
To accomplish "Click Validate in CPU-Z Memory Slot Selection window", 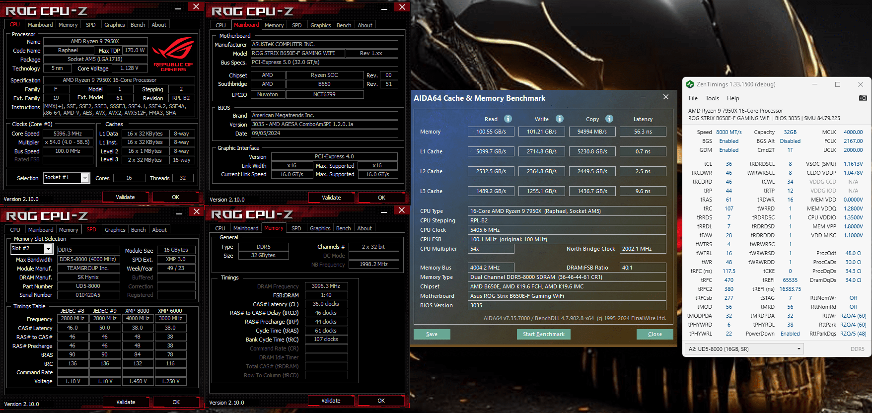I will pos(126,402).
